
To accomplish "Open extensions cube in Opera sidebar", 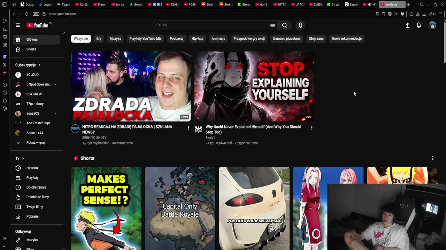I will click(x=5, y=101).
